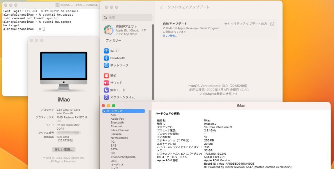The height and width of the screenshot is (169, 334).
Task: Open Bluetooth icon in System Settings sidebar
Action: [x=106, y=58]
